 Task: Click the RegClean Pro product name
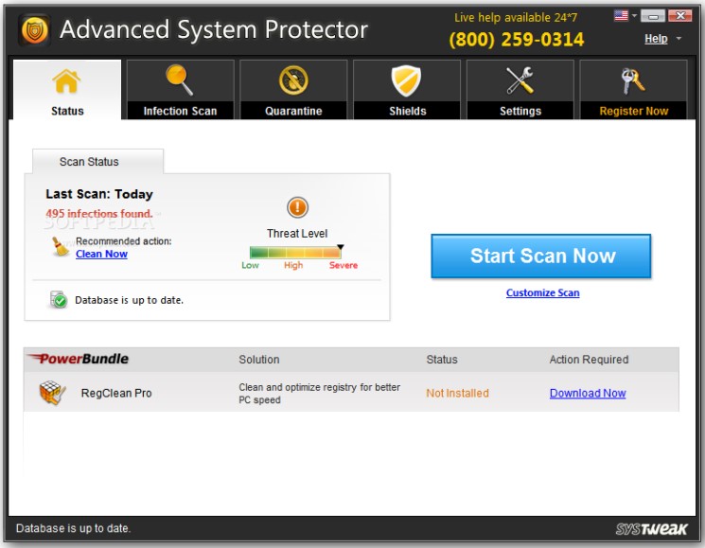116,393
